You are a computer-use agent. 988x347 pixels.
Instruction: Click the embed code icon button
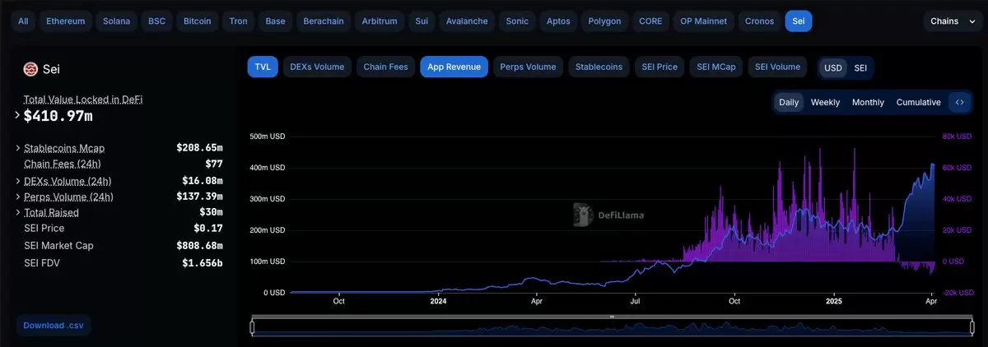click(959, 102)
